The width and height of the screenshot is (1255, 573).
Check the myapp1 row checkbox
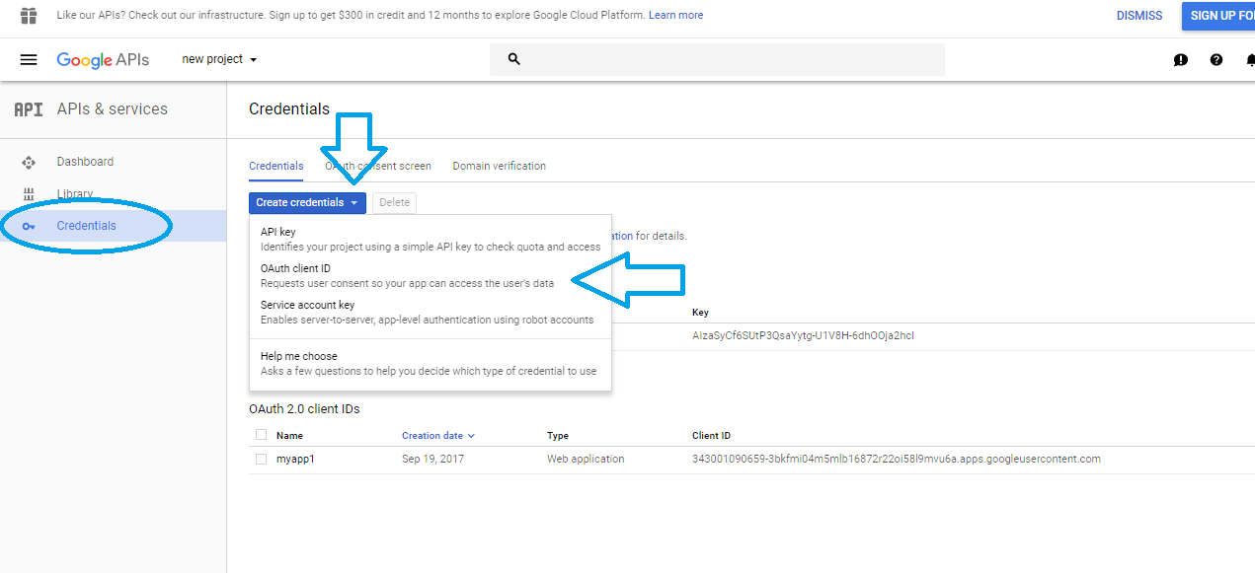(261, 459)
